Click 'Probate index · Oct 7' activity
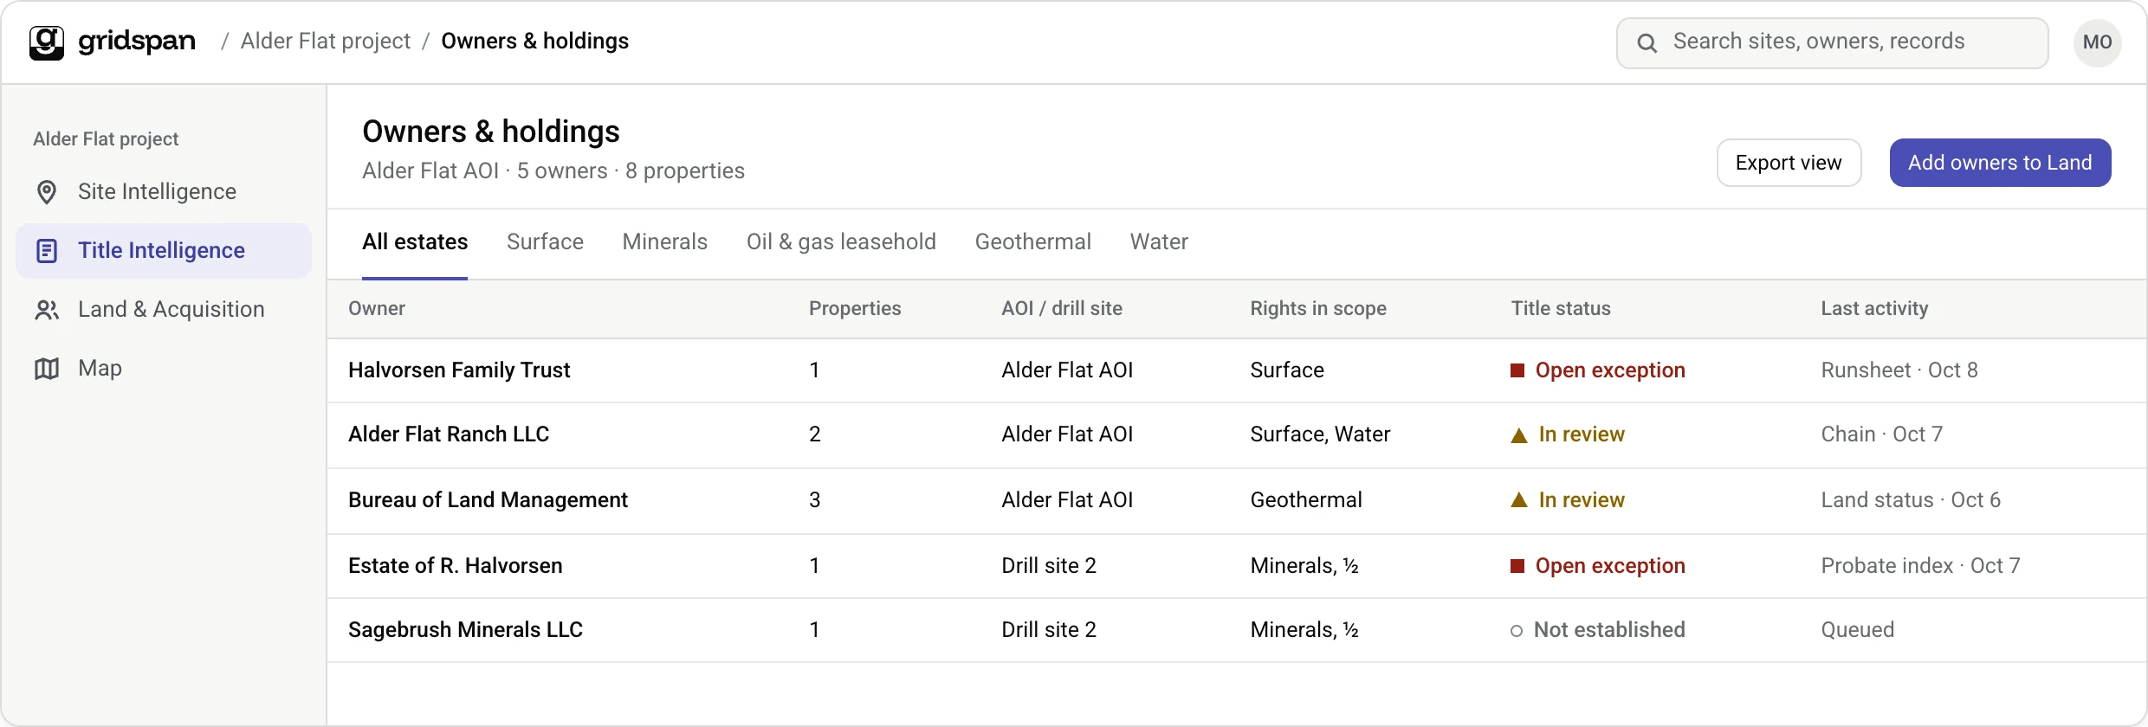The height and width of the screenshot is (727, 2148). click(1920, 566)
